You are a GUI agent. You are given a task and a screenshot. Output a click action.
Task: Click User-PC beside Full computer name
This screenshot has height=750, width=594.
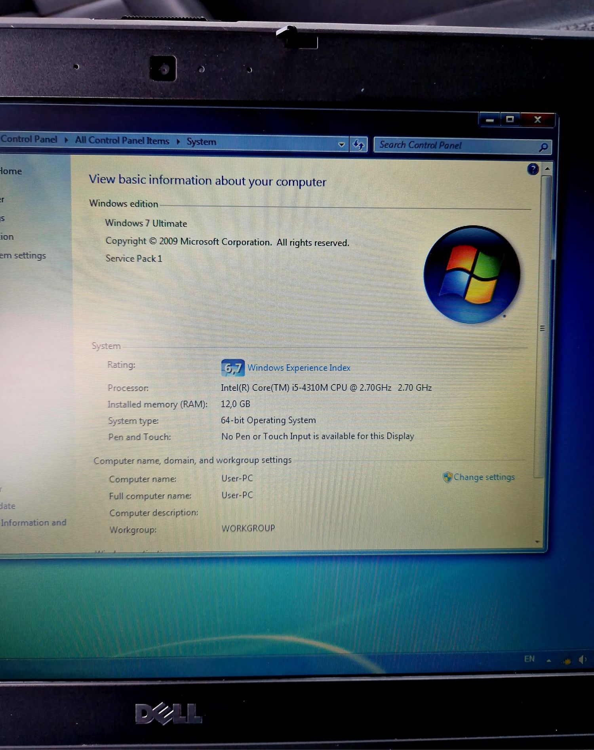point(237,495)
